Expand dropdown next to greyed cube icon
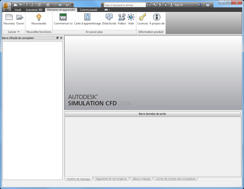This screenshot has width=244, height=189. click(x=52, y=5)
